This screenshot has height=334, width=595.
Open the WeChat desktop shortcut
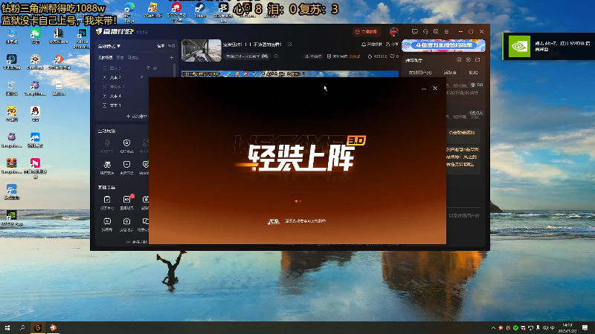pos(35,36)
